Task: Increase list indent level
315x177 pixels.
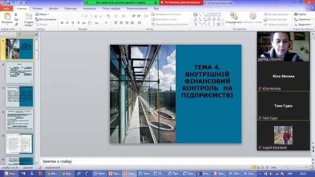Action: [x=139, y=16]
